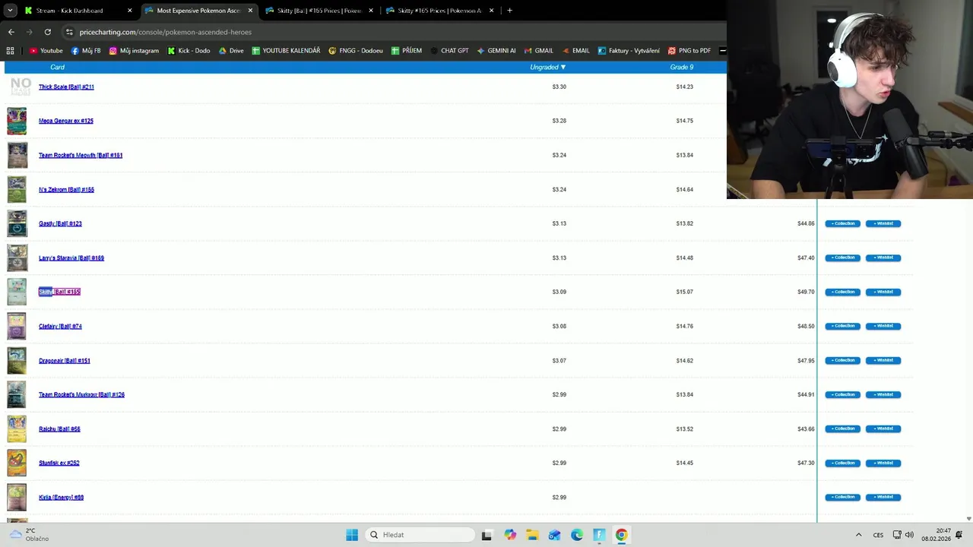Focus the browser address bar URL
973x547 pixels.
tap(165, 32)
